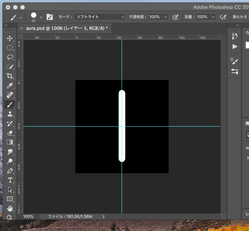
Task: Select the Dodge tool
Action: 10,161
